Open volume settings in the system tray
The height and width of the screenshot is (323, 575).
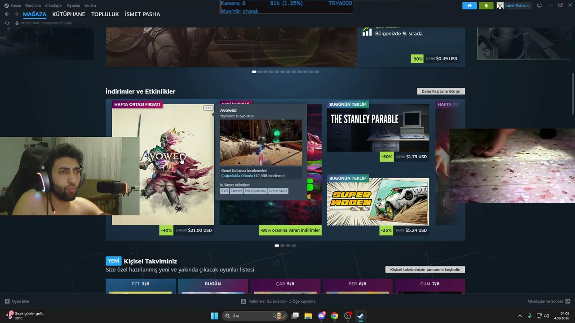tap(547, 316)
